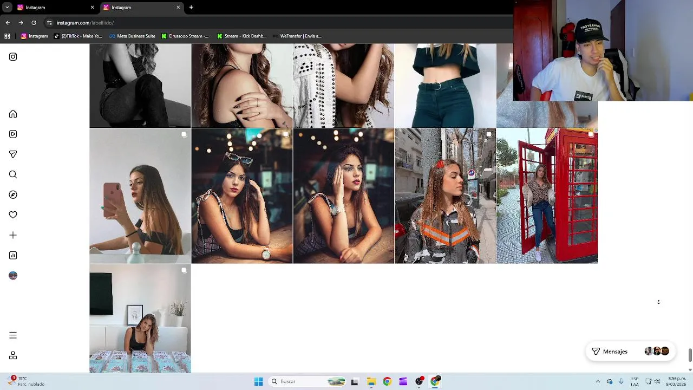Open the black crop top jeans post
Image resolution: width=693 pixels, height=390 pixels.
pyautogui.click(x=445, y=86)
